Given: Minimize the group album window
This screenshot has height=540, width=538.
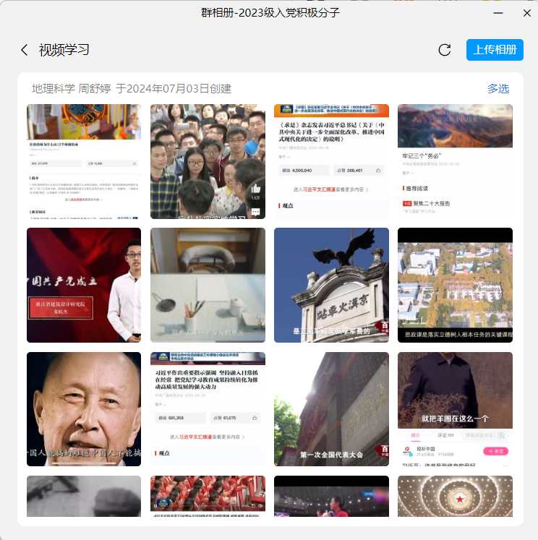Looking at the screenshot, I should (x=498, y=13).
